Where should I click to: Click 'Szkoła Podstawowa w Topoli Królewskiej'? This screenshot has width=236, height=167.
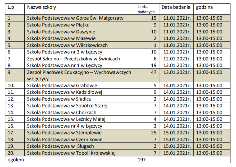(x=71, y=153)
